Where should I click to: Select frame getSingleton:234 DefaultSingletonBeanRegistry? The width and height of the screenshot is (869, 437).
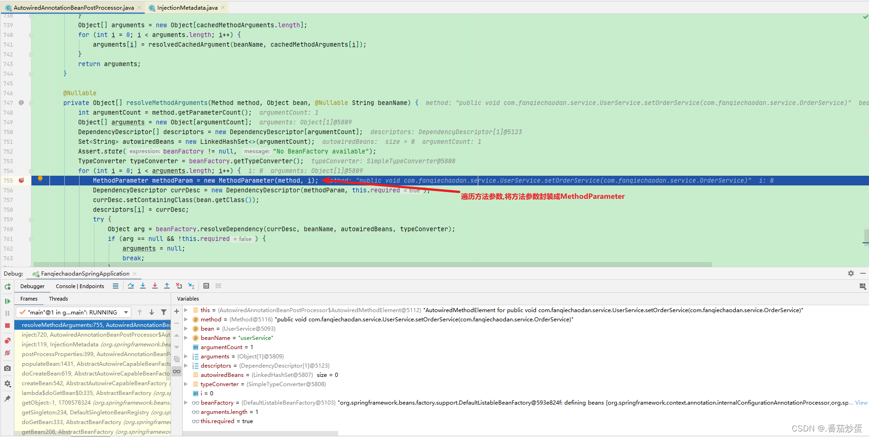coord(92,412)
